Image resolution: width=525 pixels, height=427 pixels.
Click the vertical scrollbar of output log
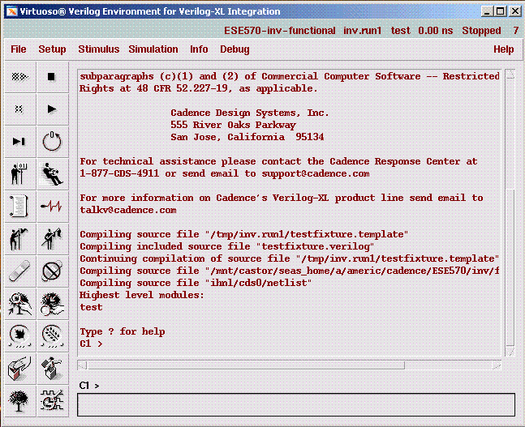510,213
